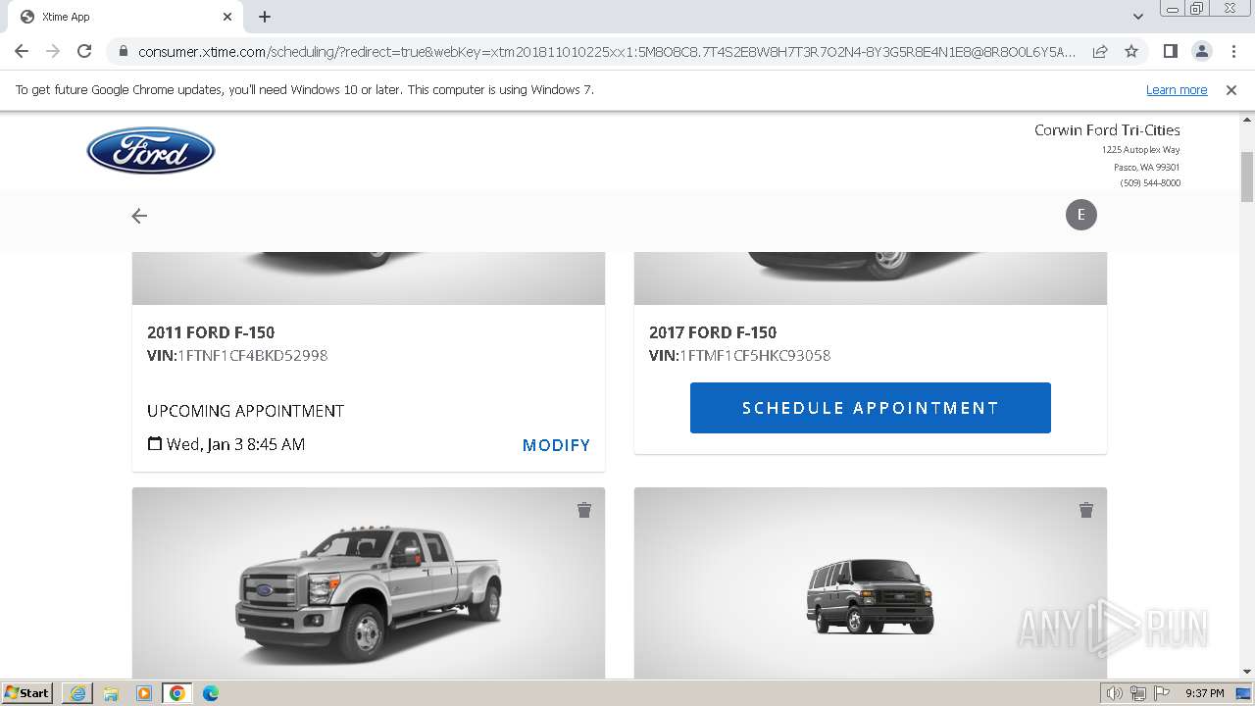Click the page vertical scrollbar thumb
The width and height of the screenshot is (1255, 706).
tap(1247, 176)
